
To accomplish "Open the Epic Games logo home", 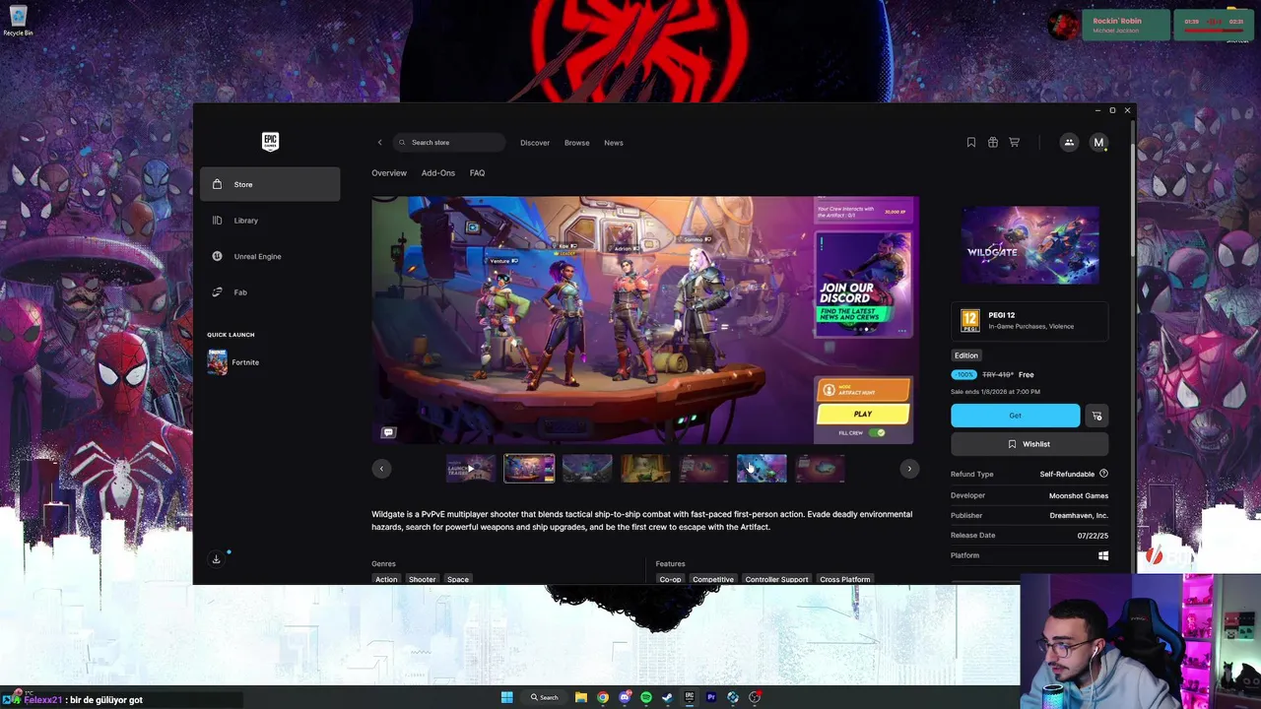I will [x=270, y=142].
